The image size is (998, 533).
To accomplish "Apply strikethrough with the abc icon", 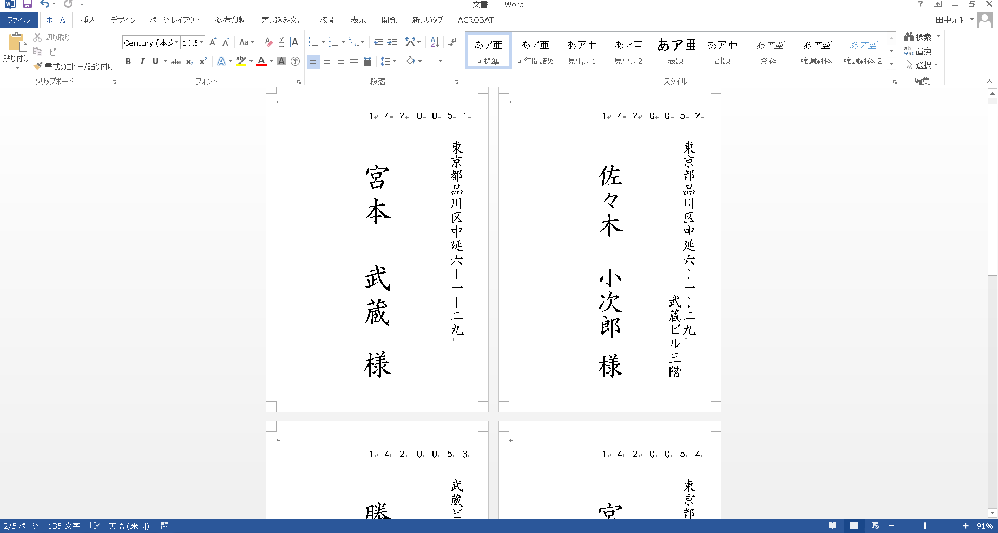I will pyautogui.click(x=176, y=62).
